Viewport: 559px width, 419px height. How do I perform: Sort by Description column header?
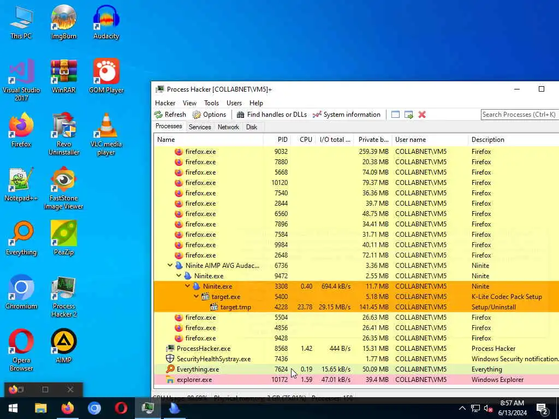[513, 140]
